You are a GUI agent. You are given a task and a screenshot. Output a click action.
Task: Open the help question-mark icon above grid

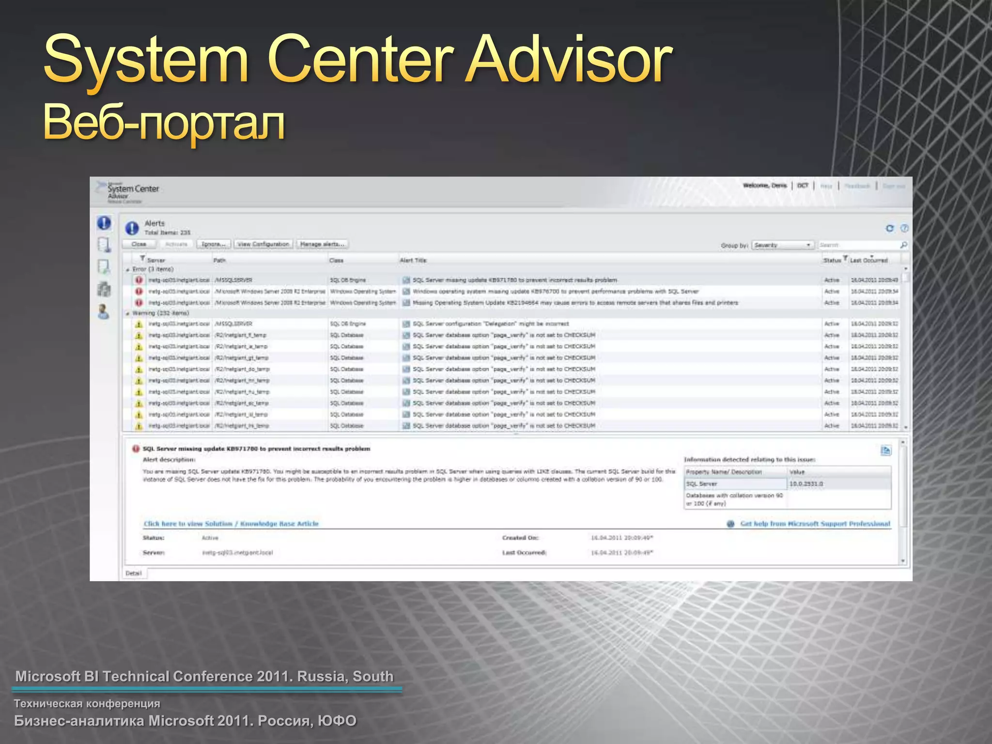(904, 228)
